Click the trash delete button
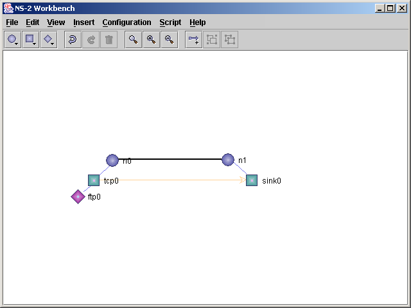The image size is (411, 308). [109, 40]
